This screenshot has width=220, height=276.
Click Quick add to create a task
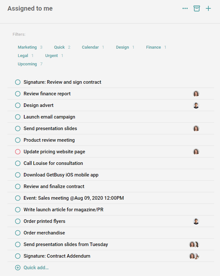35,267
